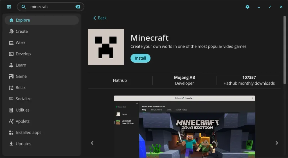Close the app store window
This screenshot has height=158, width=288.
281,7
